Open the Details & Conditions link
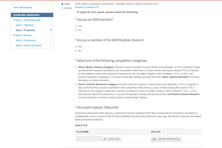The image size is (222, 148). coord(85,7)
